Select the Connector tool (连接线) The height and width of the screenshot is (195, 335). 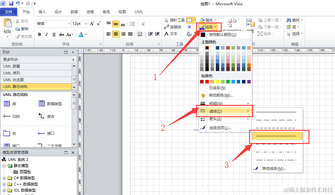(x=173, y=27)
